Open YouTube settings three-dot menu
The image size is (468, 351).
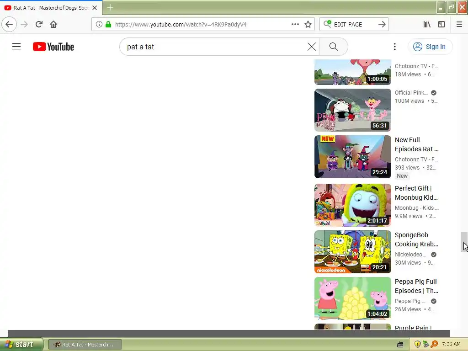point(394,47)
